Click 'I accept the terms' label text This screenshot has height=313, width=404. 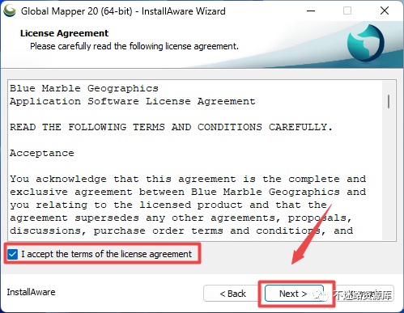(x=106, y=254)
